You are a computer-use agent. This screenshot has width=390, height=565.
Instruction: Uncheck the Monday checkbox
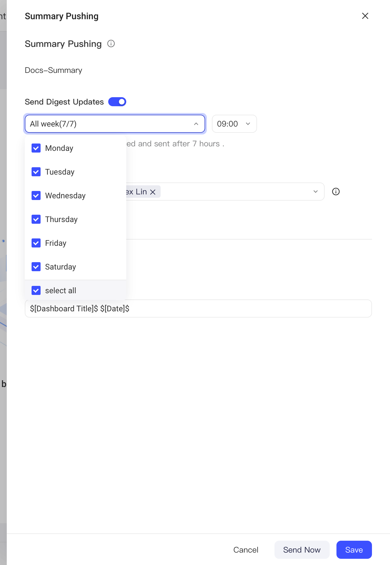point(36,148)
